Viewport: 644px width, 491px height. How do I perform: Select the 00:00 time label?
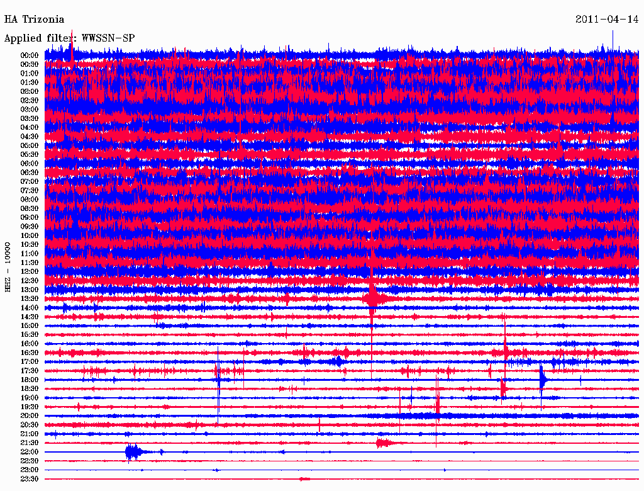(x=30, y=55)
